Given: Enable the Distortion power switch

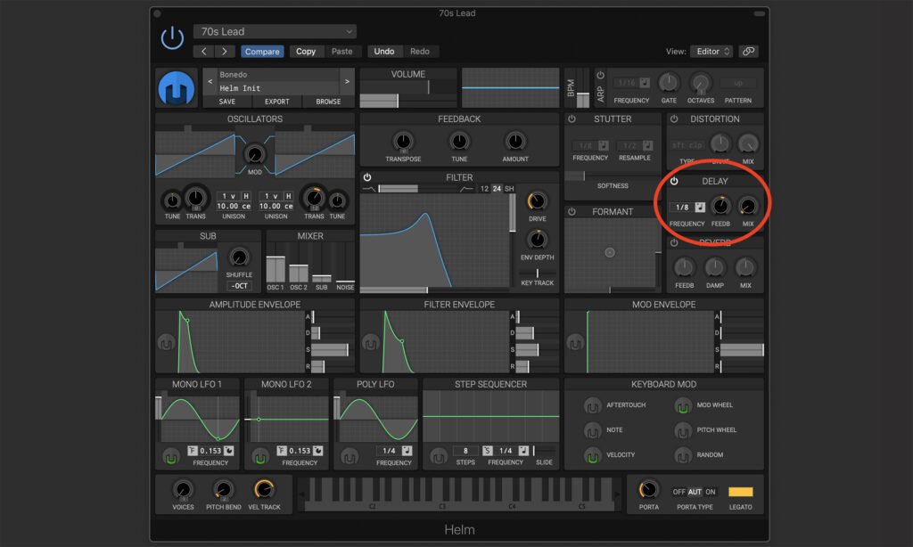Looking at the screenshot, I should click(674, 118).
